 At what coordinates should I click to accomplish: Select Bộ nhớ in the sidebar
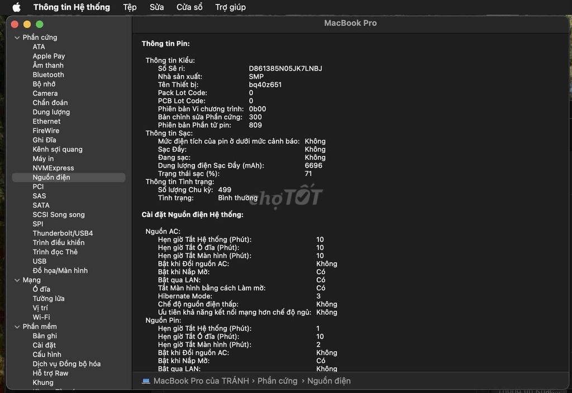point(44,84)
